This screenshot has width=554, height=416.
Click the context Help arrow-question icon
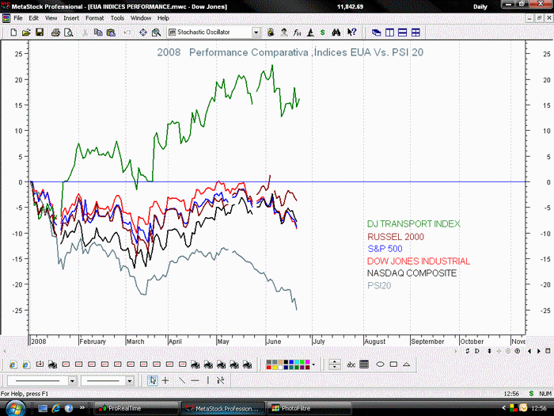pos(351,32)
